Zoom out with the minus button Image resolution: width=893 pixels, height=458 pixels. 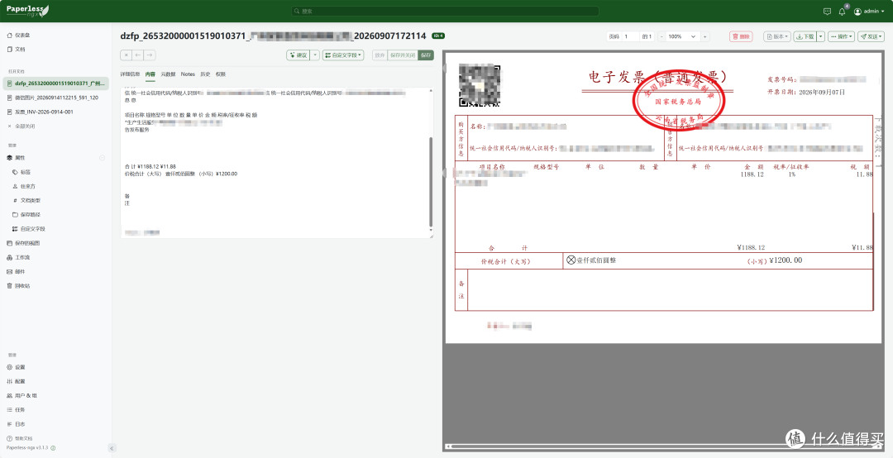click(661, 36)
